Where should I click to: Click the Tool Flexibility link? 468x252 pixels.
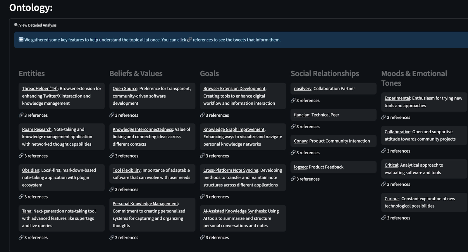click(x=127, y=170)
